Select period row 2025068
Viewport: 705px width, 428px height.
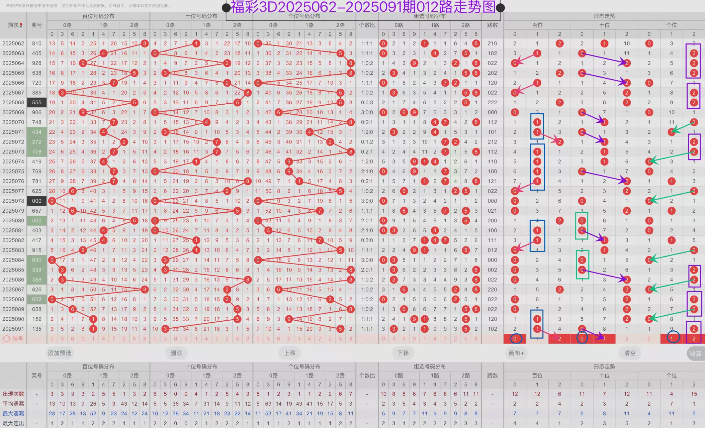click(x=13, y=103)
